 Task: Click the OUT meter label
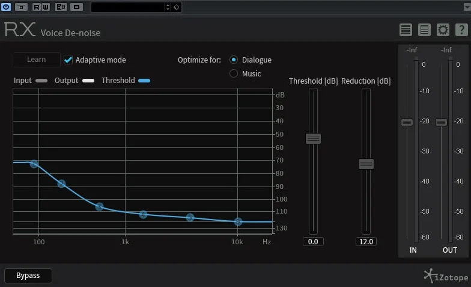coord(449,250)
